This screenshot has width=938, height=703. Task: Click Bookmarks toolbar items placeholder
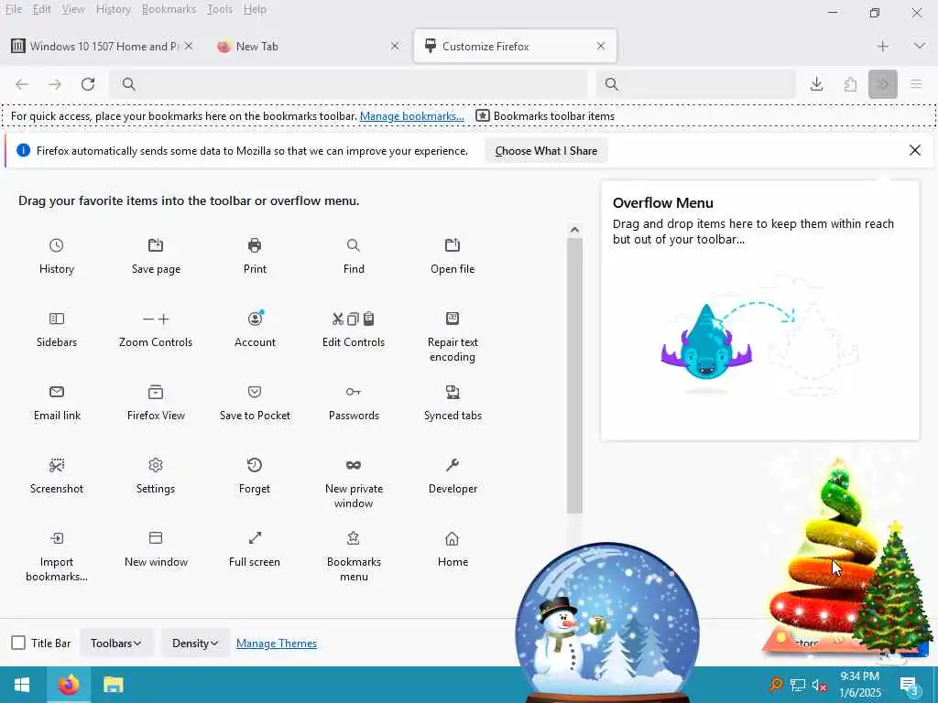pyautogui.click(x=546, y=116)
